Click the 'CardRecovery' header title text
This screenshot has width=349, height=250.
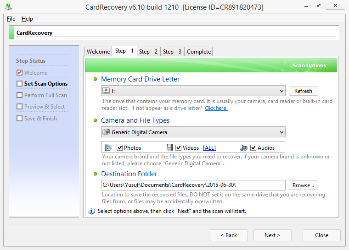[34, 33]
